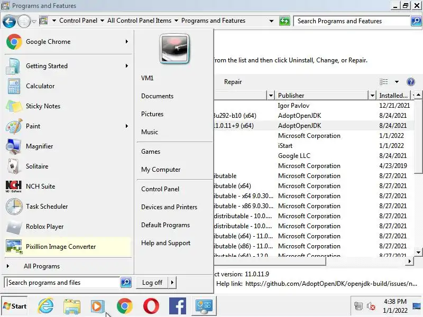Click Search Programs and Features field
The image size is (423, 317).
[x=352, y=21]
